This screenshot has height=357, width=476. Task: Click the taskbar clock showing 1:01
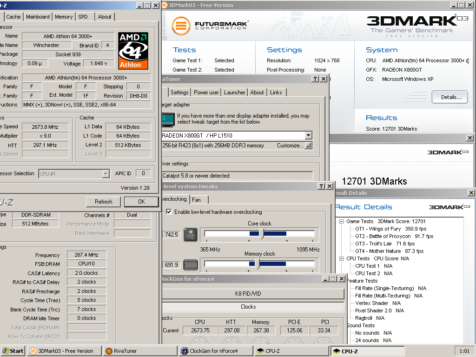click(464, 351)
